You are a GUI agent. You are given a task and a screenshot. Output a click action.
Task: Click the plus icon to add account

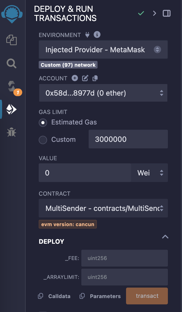(x=75, y=78)
